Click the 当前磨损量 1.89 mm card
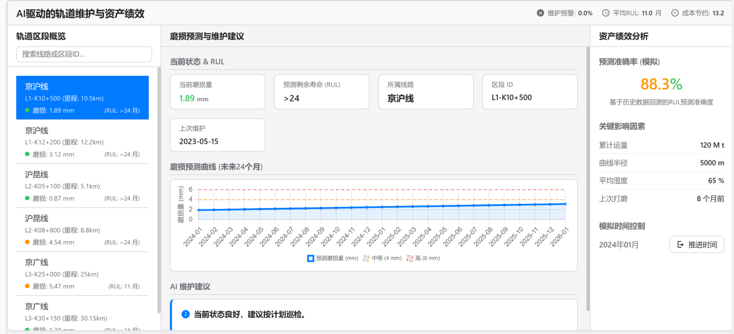 coord(218,92)
